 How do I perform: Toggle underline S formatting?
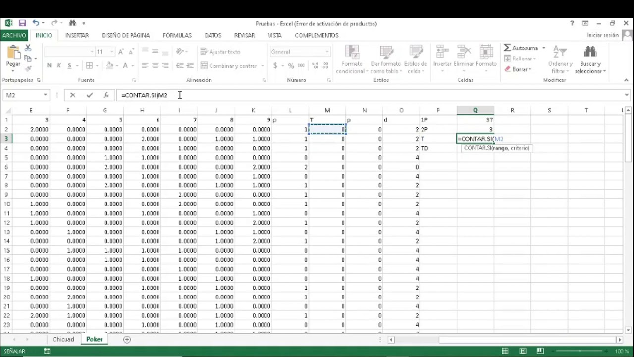[x=69, y=65]
